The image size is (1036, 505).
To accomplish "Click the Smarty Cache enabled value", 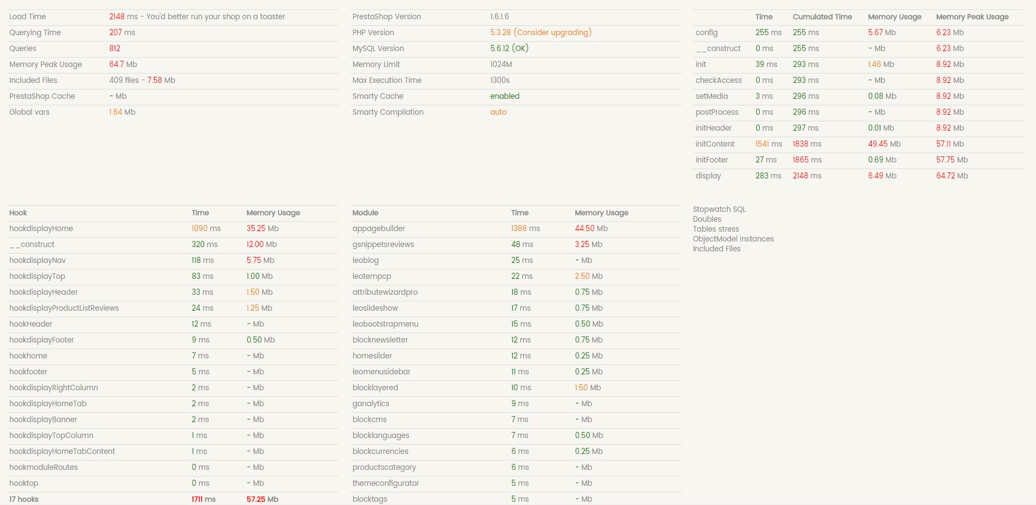I will 504,96.
